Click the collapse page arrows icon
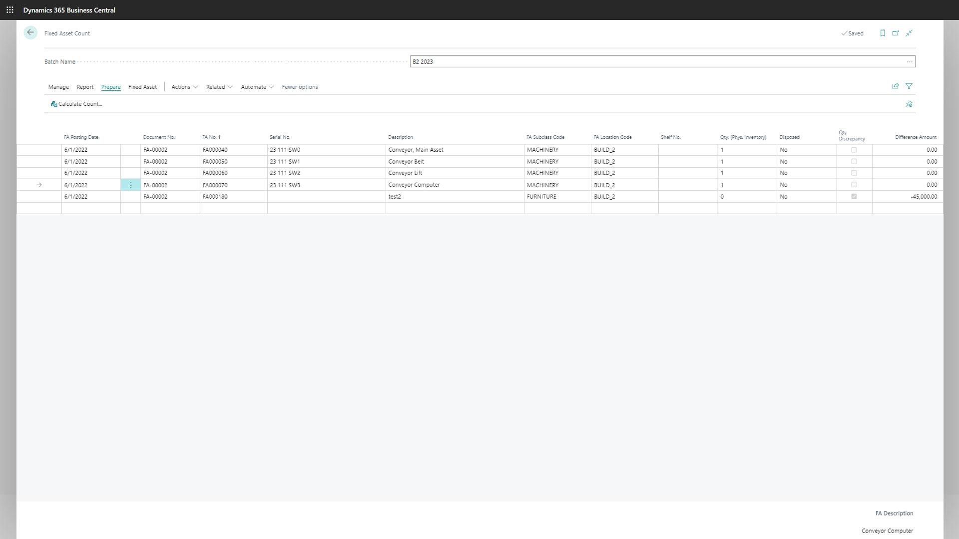The image size is (959, 539). click(909, 33)
